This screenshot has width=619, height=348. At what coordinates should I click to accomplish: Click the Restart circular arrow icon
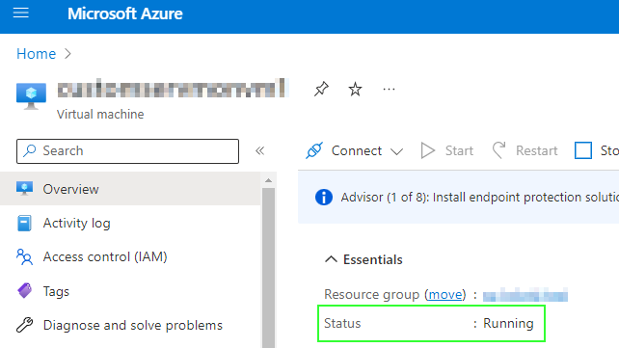[x=499, y=150]
